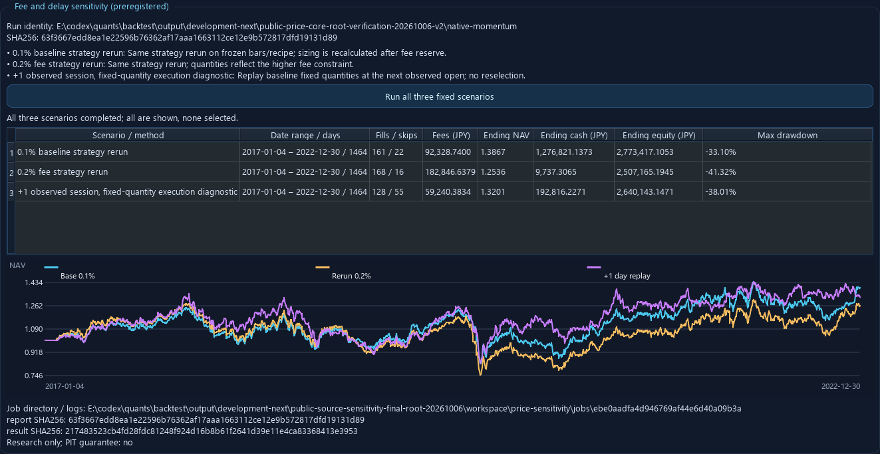Click the +1 day replay legend label

point(627,276)
